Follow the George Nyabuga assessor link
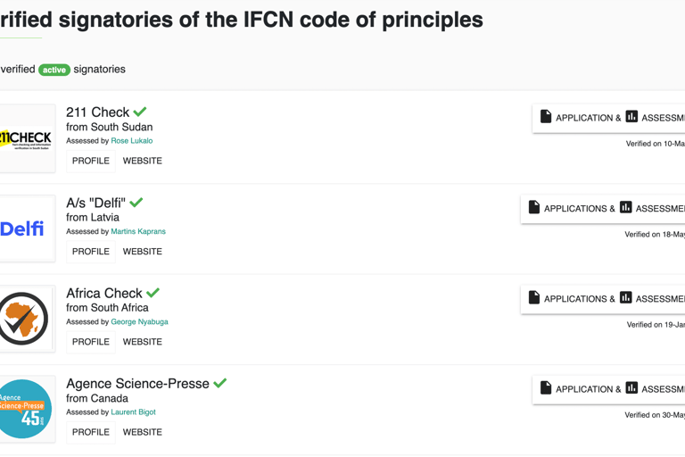The width and height of the screenshot is (685, 457). click(139, 322)
